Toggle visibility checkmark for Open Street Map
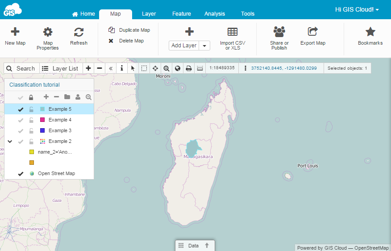This screenshot has height=251, width=391. 21,174
